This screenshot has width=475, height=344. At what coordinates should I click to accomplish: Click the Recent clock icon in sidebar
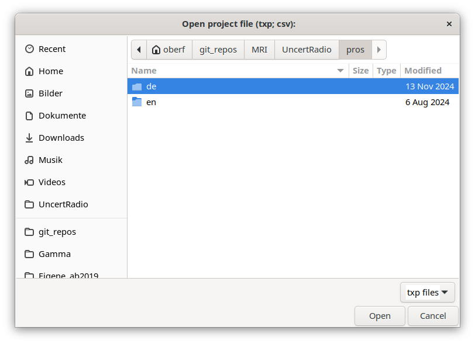(29, 49)
